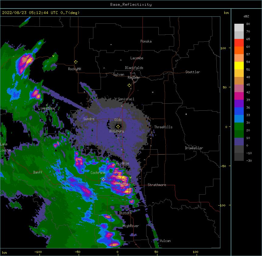This screenshot has height=256, width=262.
Task: Select the Banff label
Action: coord(38,172)
